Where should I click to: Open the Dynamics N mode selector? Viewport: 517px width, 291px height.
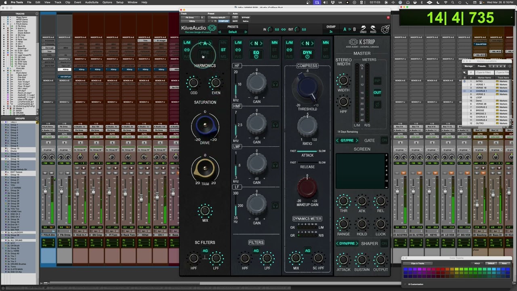[x=307, y=43]
